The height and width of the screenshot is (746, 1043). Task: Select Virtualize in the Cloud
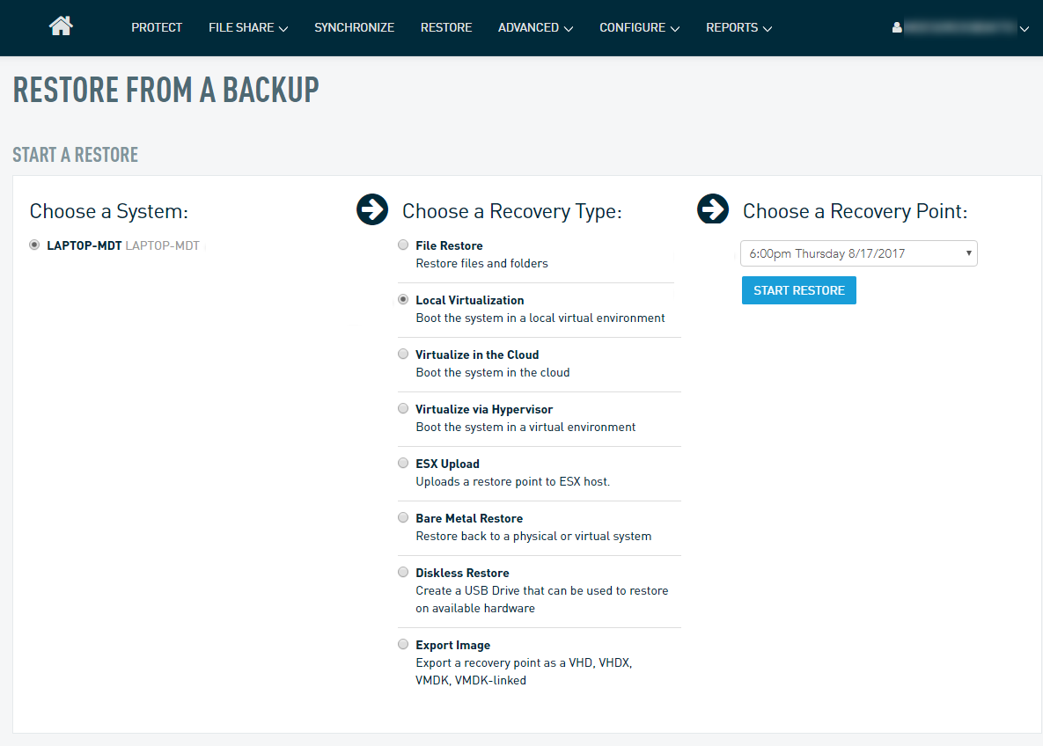(x=403, y=354)
